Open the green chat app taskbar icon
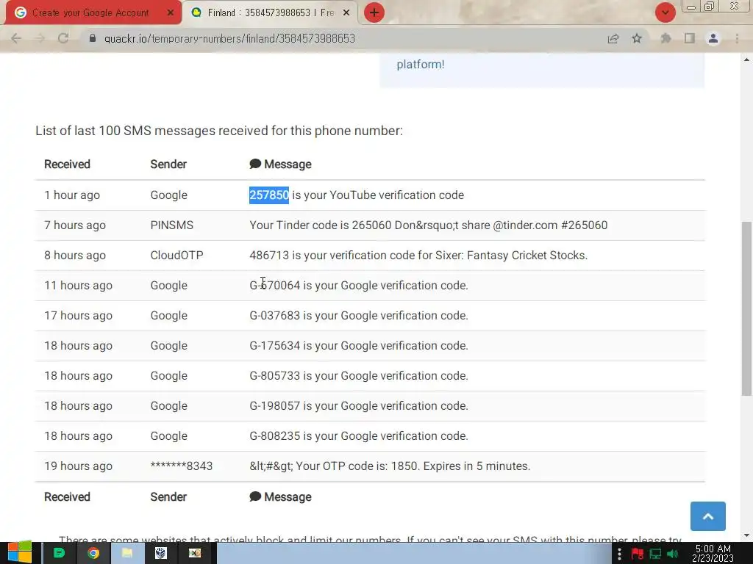Image resolution: width=753 pixels, height=564 pixels. point(59,553)
